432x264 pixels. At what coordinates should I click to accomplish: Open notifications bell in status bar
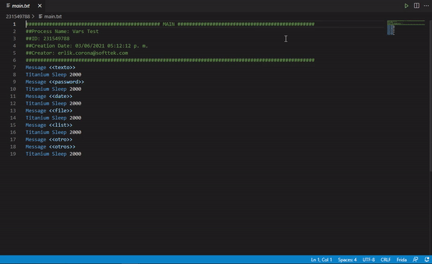click(x=427, y=260)
